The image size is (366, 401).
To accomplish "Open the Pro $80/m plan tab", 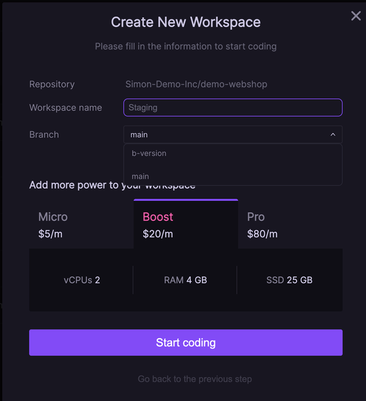I will (x=290, y=225).
